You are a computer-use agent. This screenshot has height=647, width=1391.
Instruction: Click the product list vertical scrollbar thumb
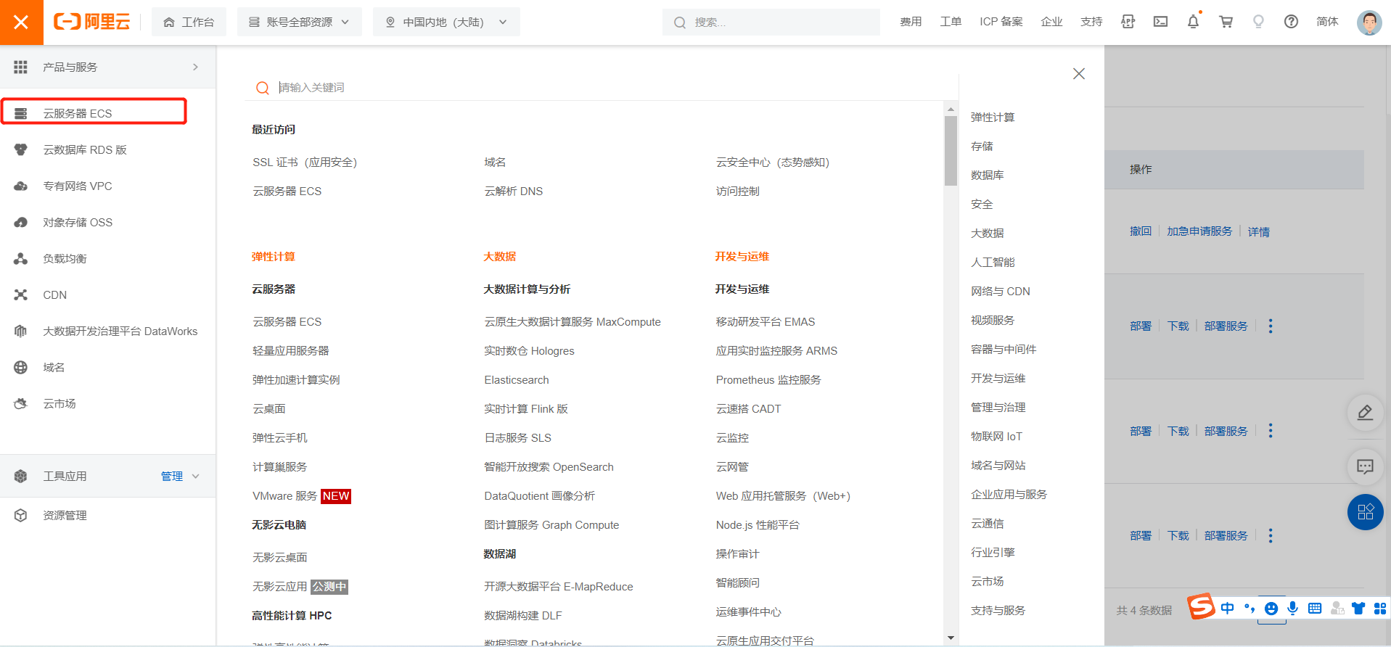click(951, 151)
